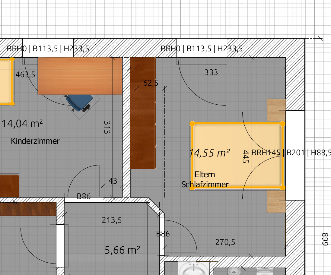Select the 62,5 dimension value
The height and width of the screenshot is (275, 331).
pos(151,83)
